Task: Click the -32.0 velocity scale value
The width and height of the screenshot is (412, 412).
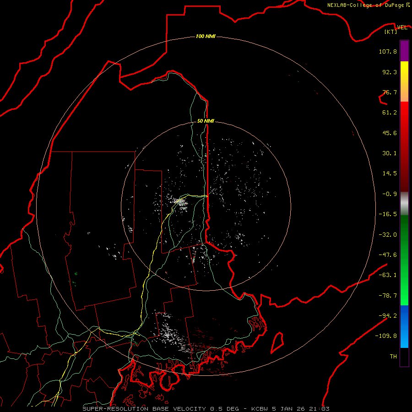Action: 388,235
